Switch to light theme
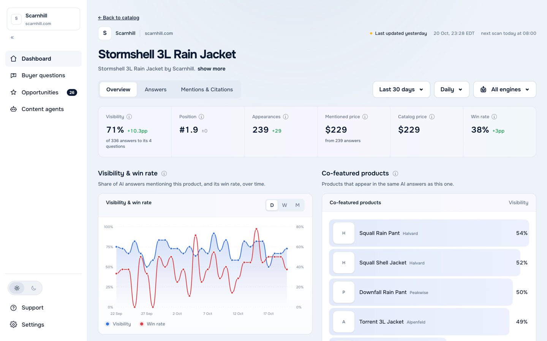This screenshot has width=547, height=341. pyautogui.click(x=17, y=288)
